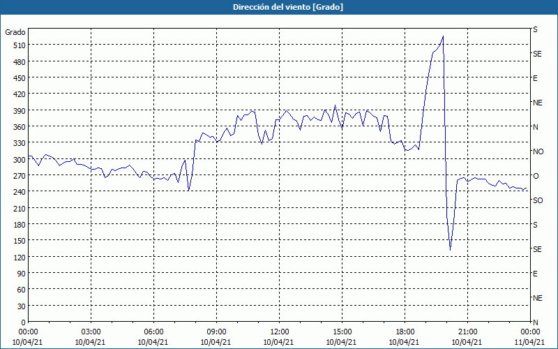Select the 10/04/21 date under 18:00
The height and width of the screenshot is (349, 558).
pyautogui.click(x=405, y=342)
